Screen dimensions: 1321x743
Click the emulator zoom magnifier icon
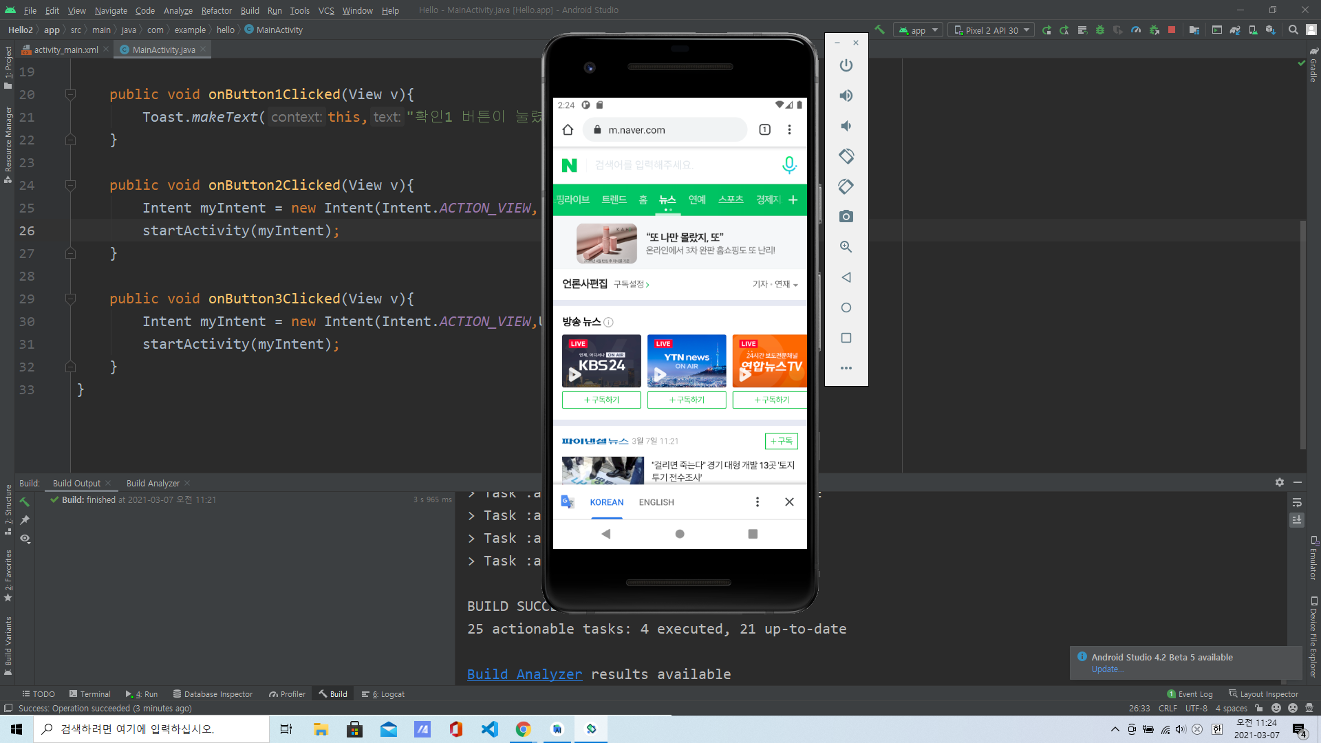click(x=846, y=247)
